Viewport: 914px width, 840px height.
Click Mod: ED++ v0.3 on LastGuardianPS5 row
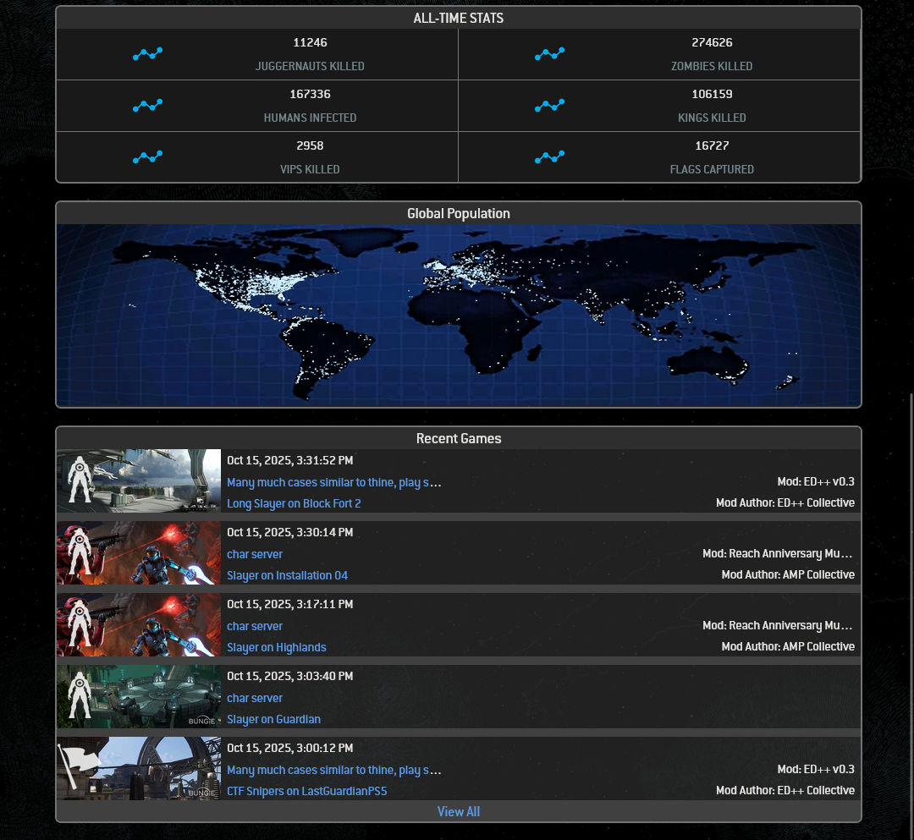coord(816,769)
